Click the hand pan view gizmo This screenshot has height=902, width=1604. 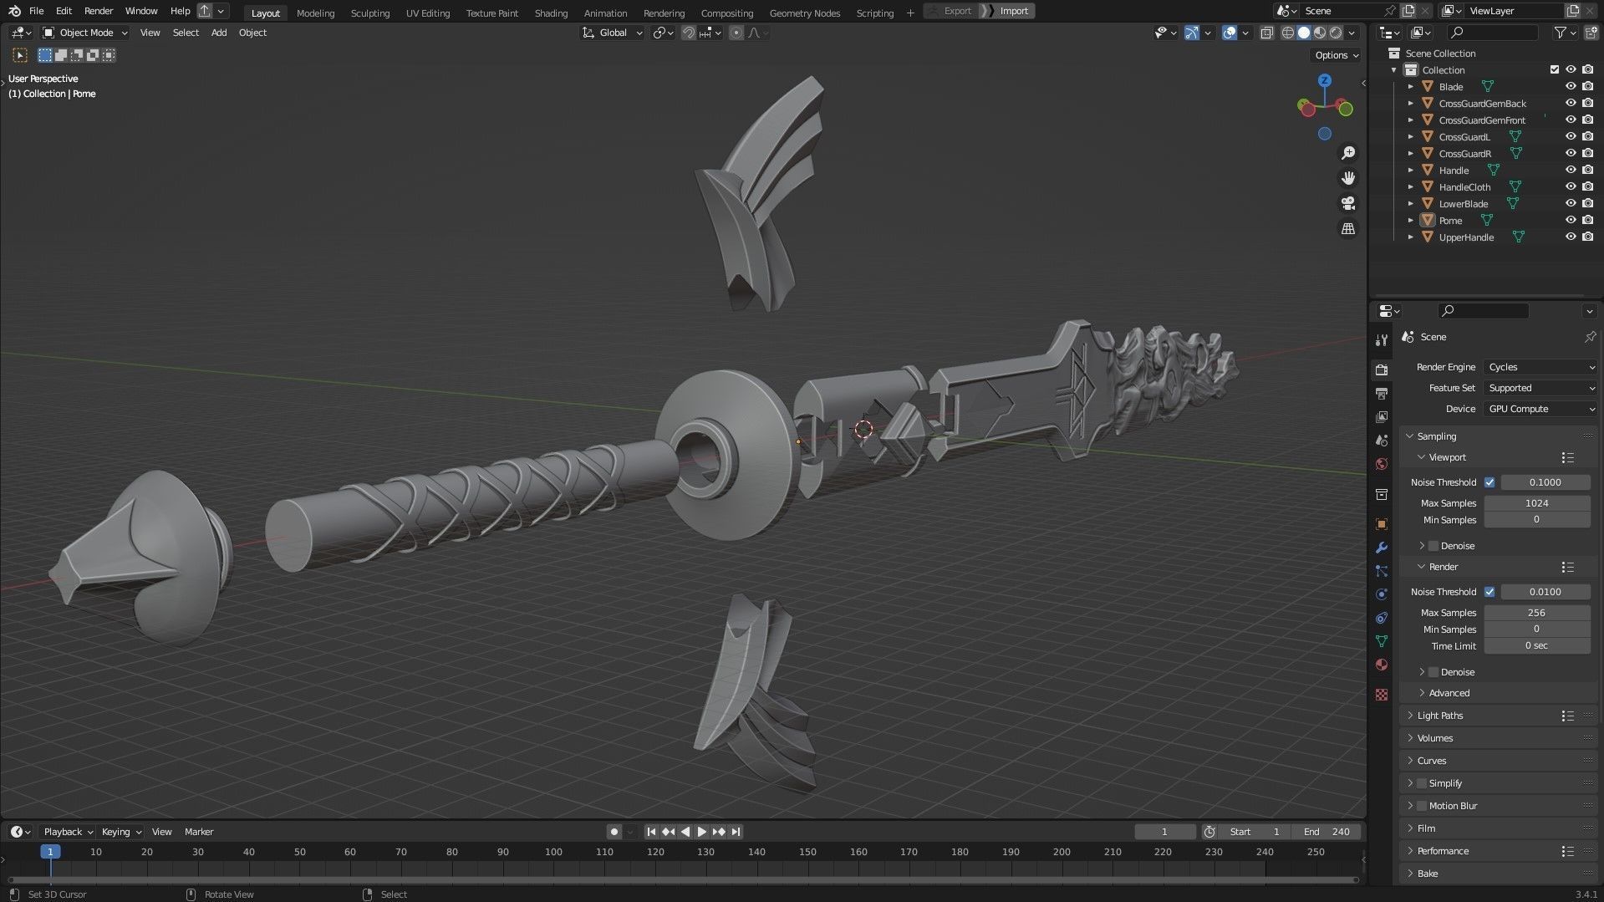click(1348, 178)
